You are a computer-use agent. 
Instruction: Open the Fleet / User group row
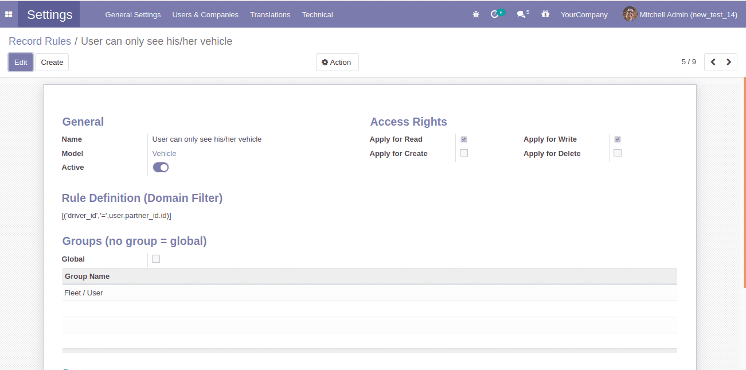(x=369, y=293)
